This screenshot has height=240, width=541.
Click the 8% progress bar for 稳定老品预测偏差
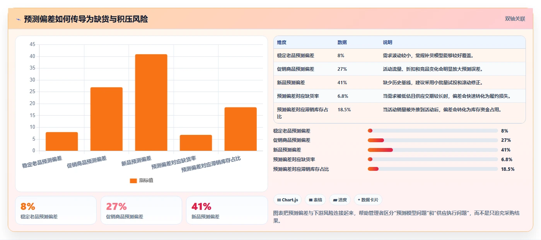(x=433, y=131)
